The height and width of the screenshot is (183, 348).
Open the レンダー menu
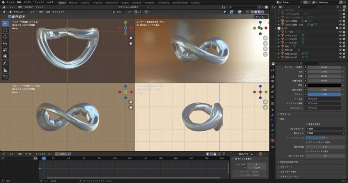[28, 2]
